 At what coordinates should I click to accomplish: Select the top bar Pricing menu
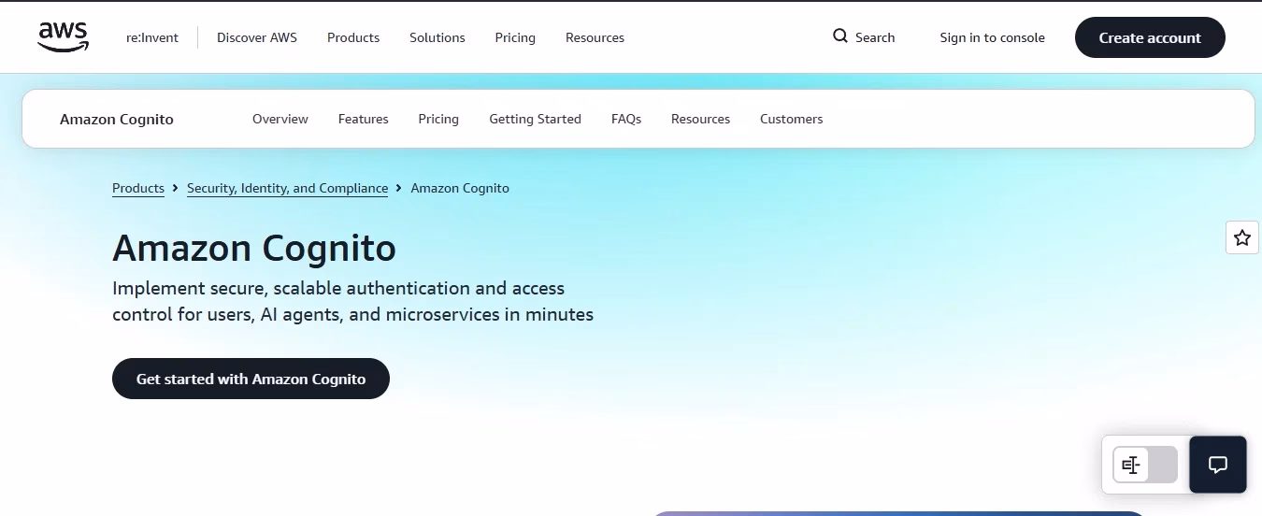click(x=515, y=37)
